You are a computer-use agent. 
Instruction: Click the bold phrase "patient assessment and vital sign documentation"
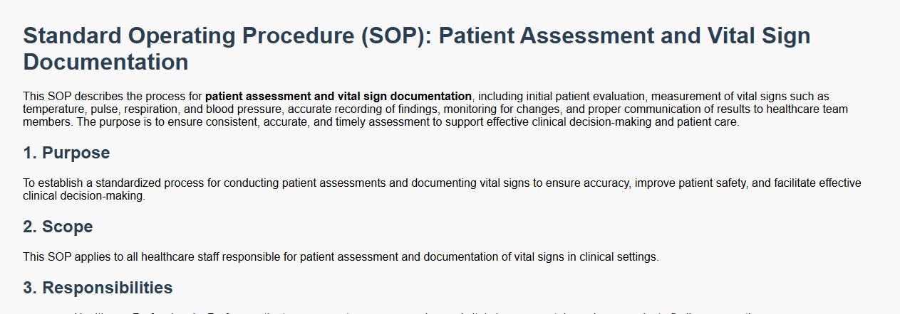coord(338,96)
